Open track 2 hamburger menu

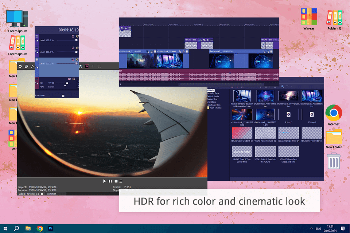pyautogui.click(x=36, y=48)
